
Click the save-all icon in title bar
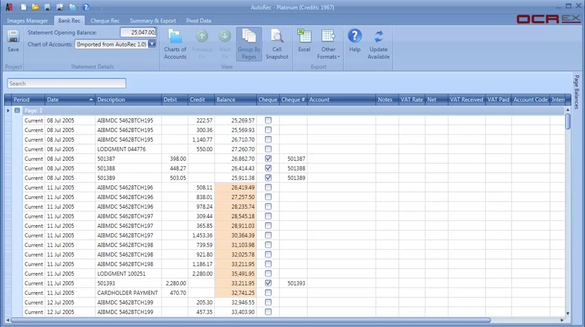60,7
